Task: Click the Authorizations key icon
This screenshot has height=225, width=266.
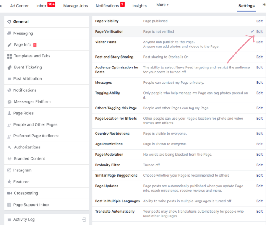Action: [10, 147]
